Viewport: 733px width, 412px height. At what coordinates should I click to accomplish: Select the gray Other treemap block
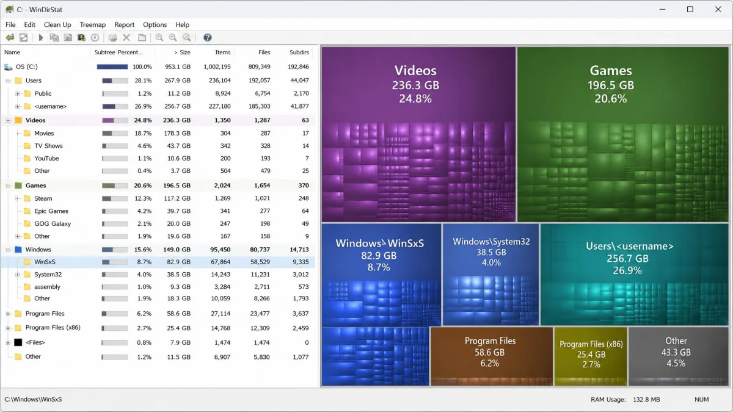680,356
